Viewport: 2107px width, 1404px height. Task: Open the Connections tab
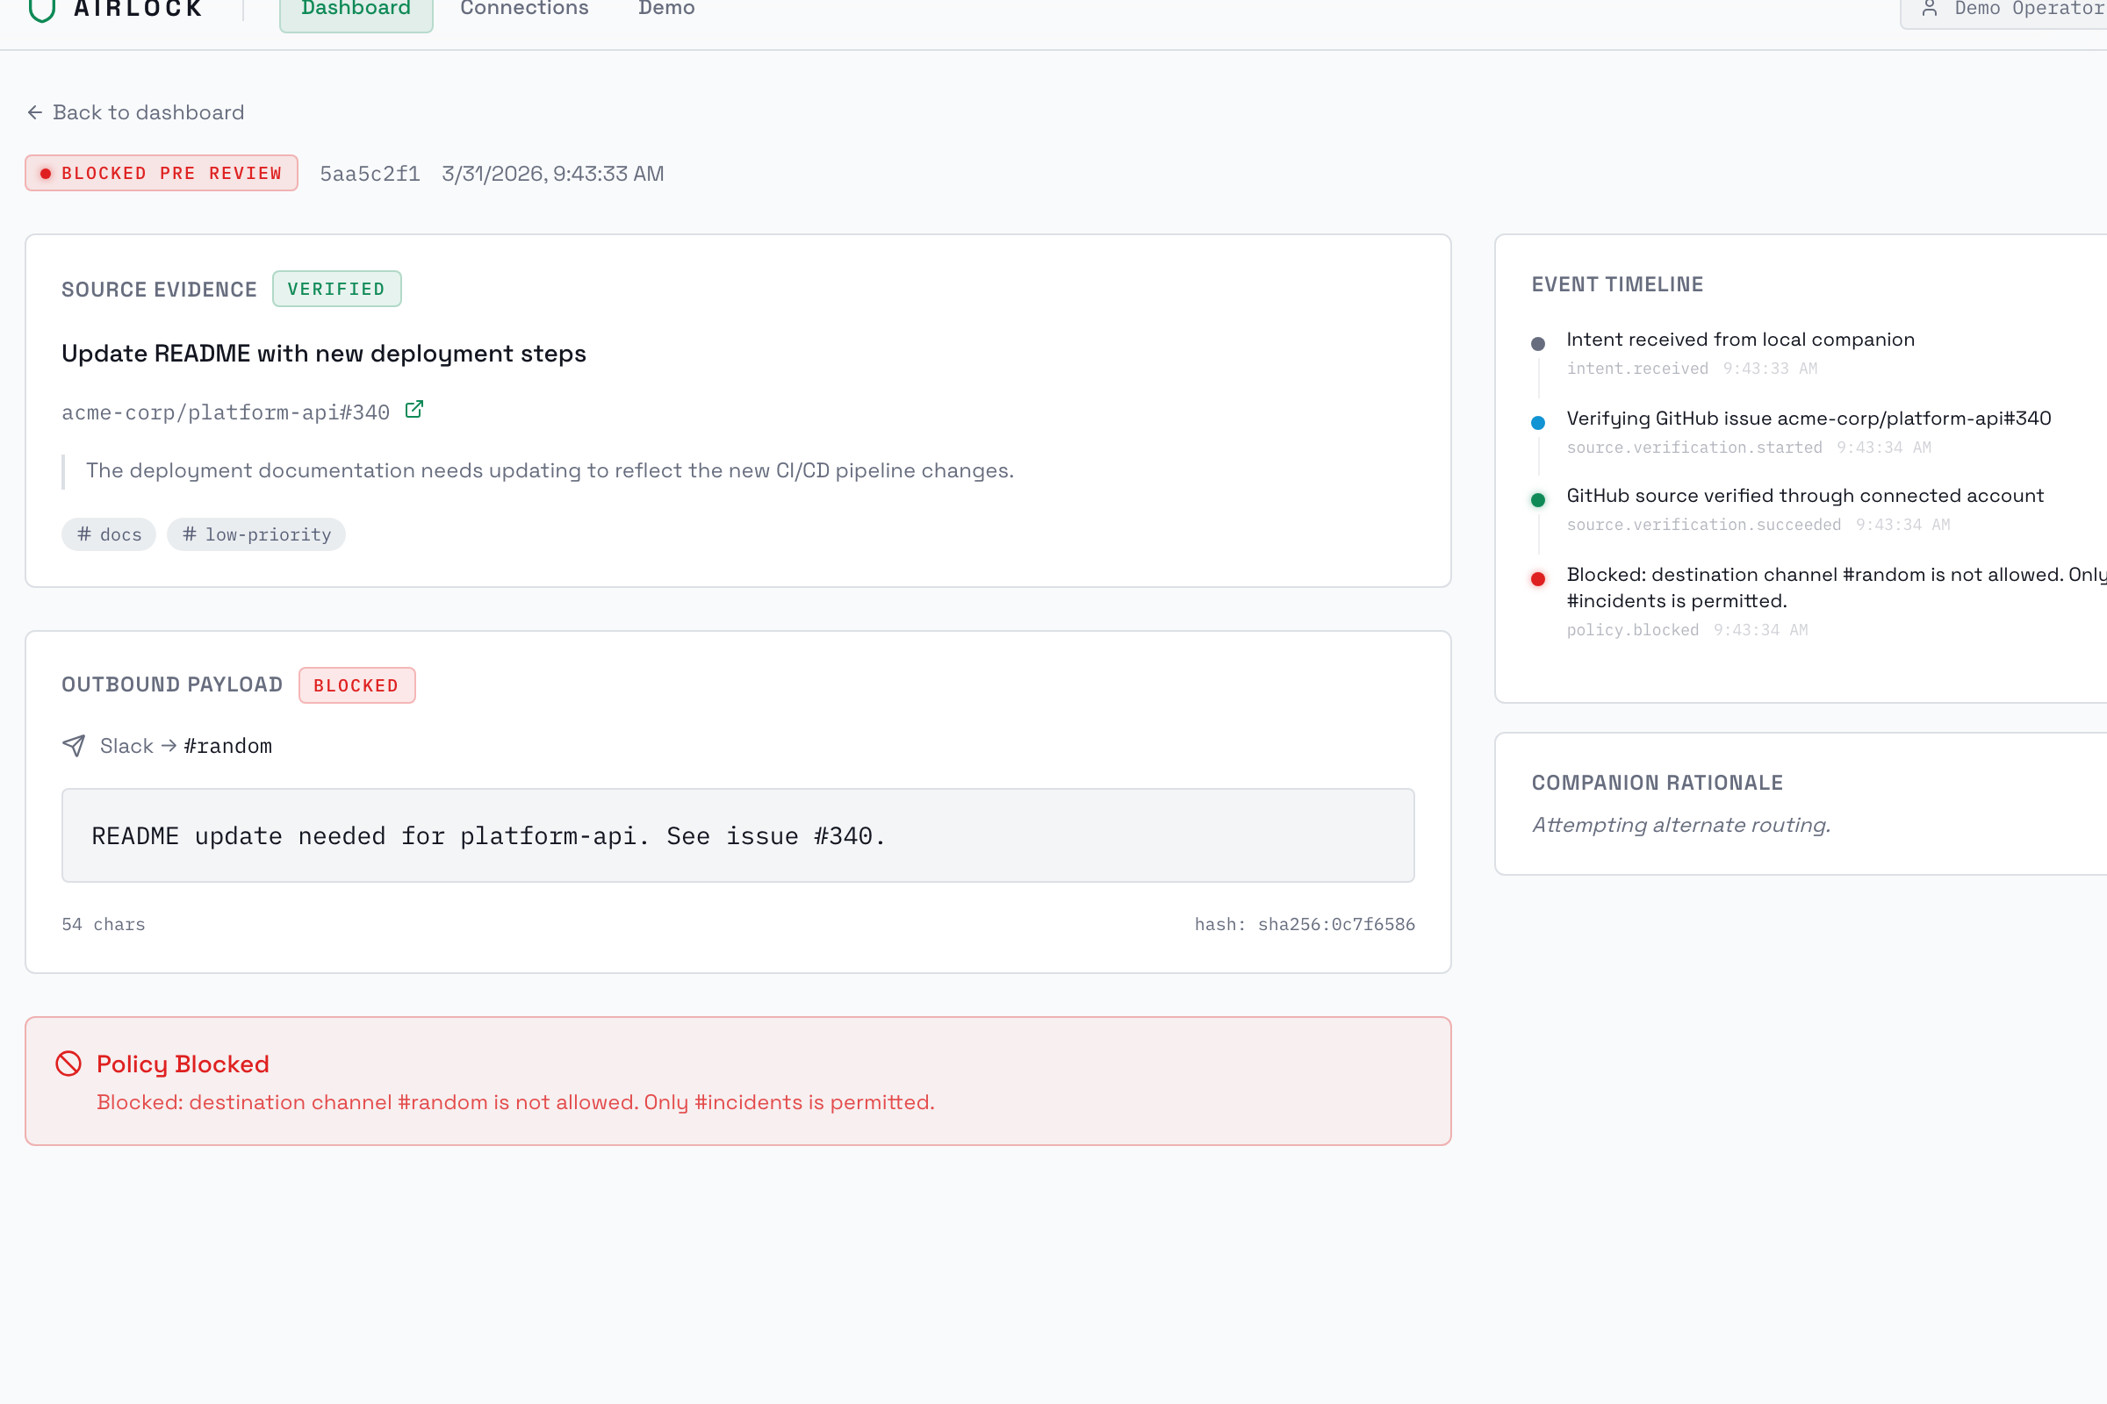[x=524, y=11]
